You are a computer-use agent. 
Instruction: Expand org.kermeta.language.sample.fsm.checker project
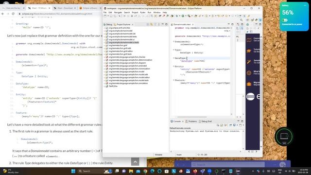point(104,57)
